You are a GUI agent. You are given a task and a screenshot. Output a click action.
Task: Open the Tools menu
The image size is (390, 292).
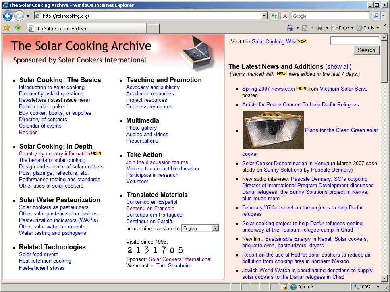point(367,28)
